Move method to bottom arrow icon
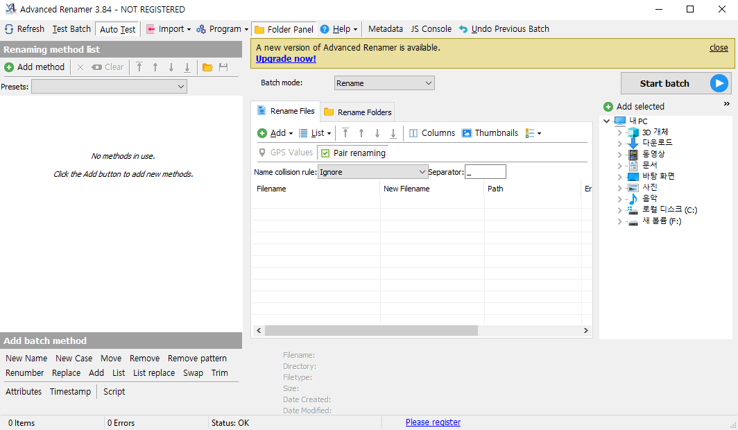The height and width of the screenshot is (430, 738). (187, 67)
